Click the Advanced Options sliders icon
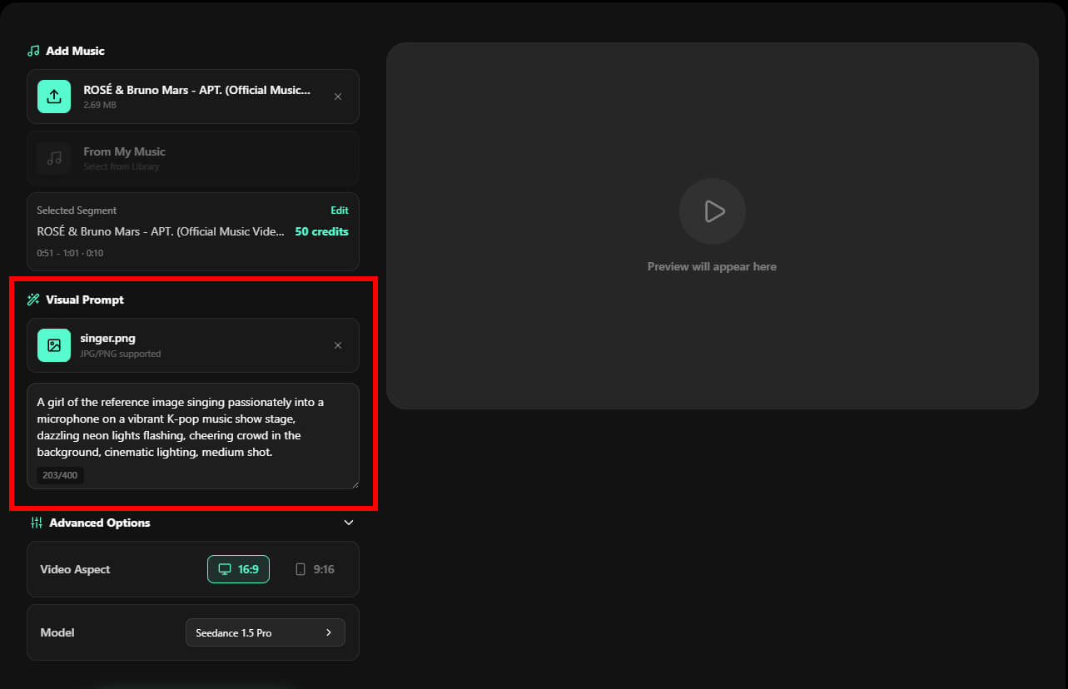This screenshot has width=1068, height=689. coord(36,523)
